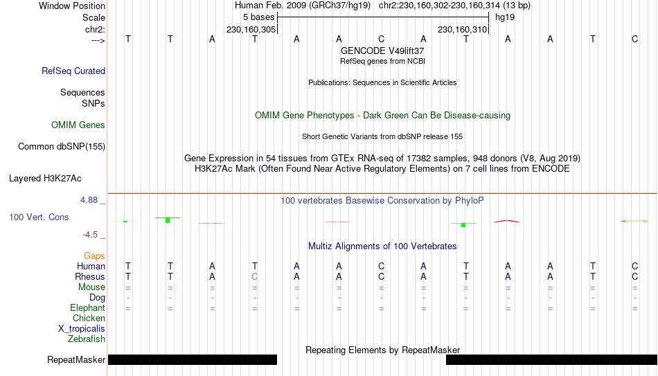
Task: Select the Chicken alignment row label
Action: click(89, 318)
